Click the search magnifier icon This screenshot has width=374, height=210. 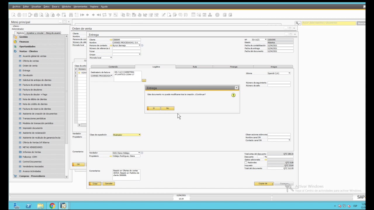tap(297, 23)
